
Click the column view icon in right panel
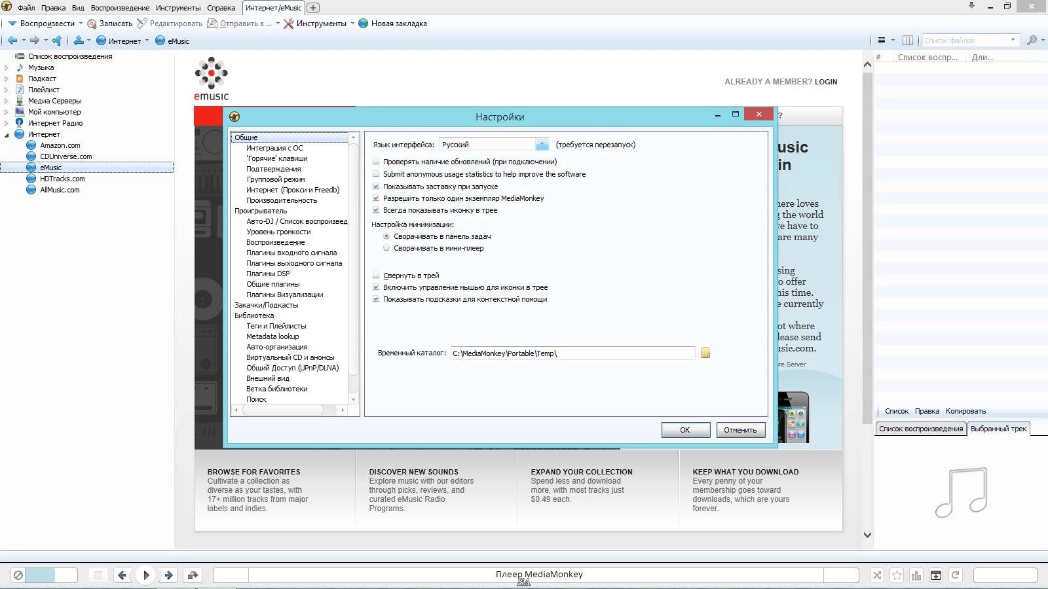(x=908, y=41)
